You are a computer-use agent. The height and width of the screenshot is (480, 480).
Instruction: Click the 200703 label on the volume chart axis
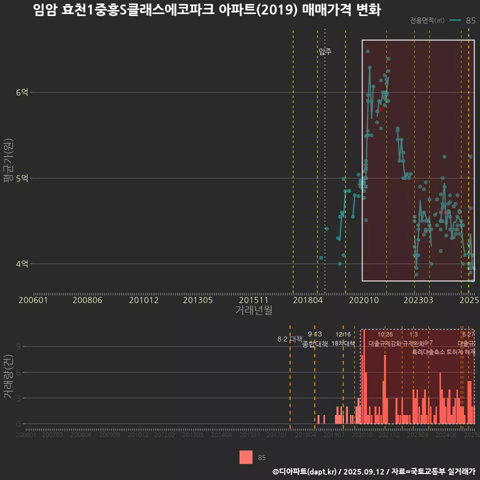point(52,434)
